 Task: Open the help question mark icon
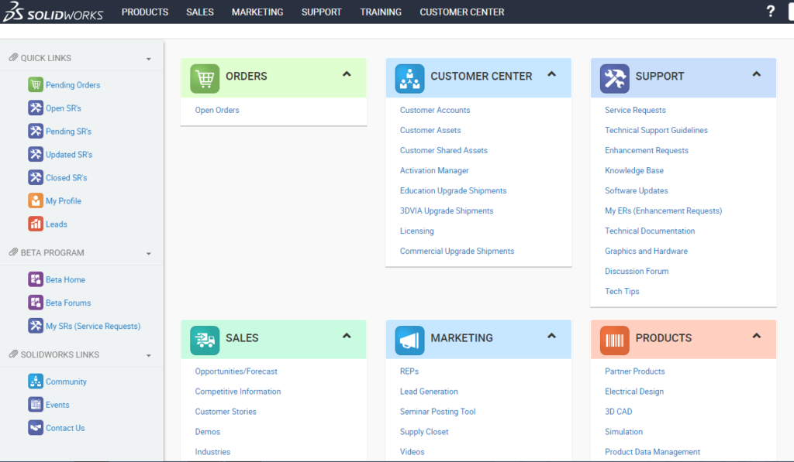coord(770,11)
